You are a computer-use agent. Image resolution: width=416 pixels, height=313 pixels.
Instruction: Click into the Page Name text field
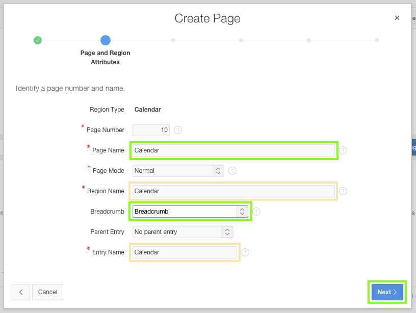point(233,150)
